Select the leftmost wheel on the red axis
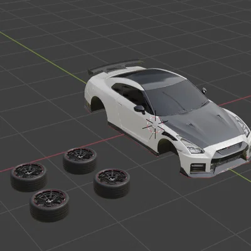 tap(28, 177)
